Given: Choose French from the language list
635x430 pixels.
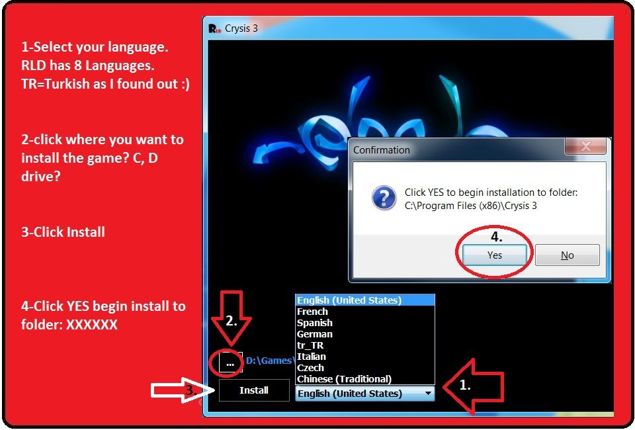Looking at the screenshot, I should tap(365, 312).
